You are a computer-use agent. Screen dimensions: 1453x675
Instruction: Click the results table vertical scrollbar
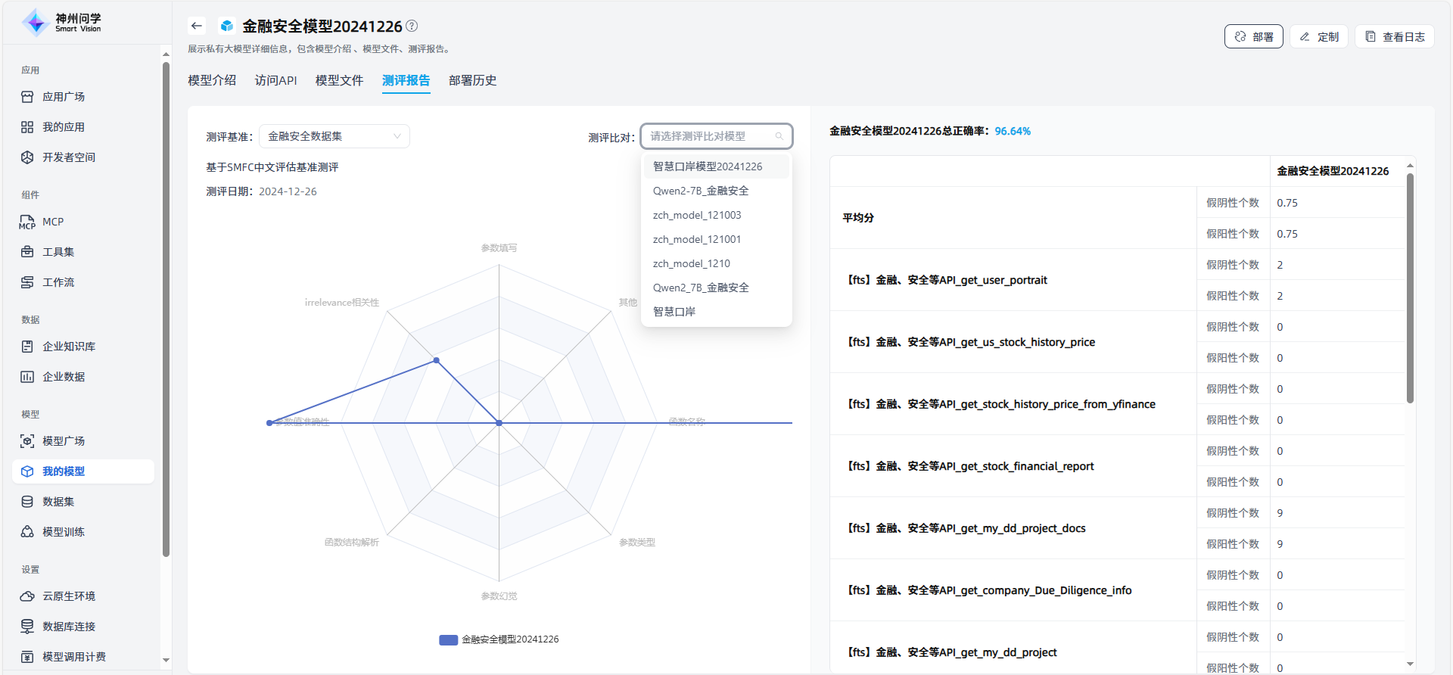tap(1410, 288)
